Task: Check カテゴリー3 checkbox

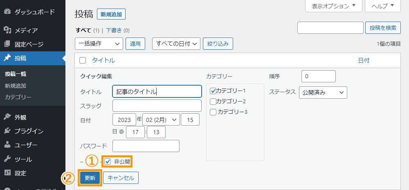Action: 213,112
